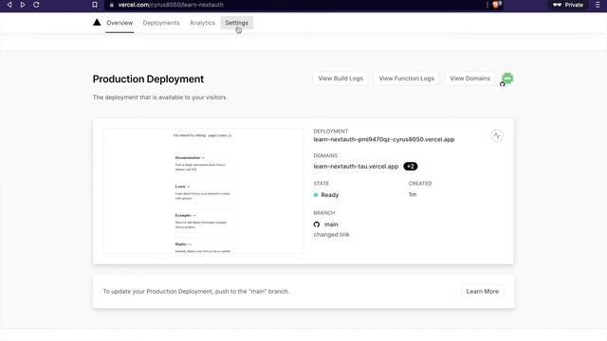Image resolution: width=607 pixels, height=341 pixels.
Task: Open the Settings tab
Action: (236, 23)
